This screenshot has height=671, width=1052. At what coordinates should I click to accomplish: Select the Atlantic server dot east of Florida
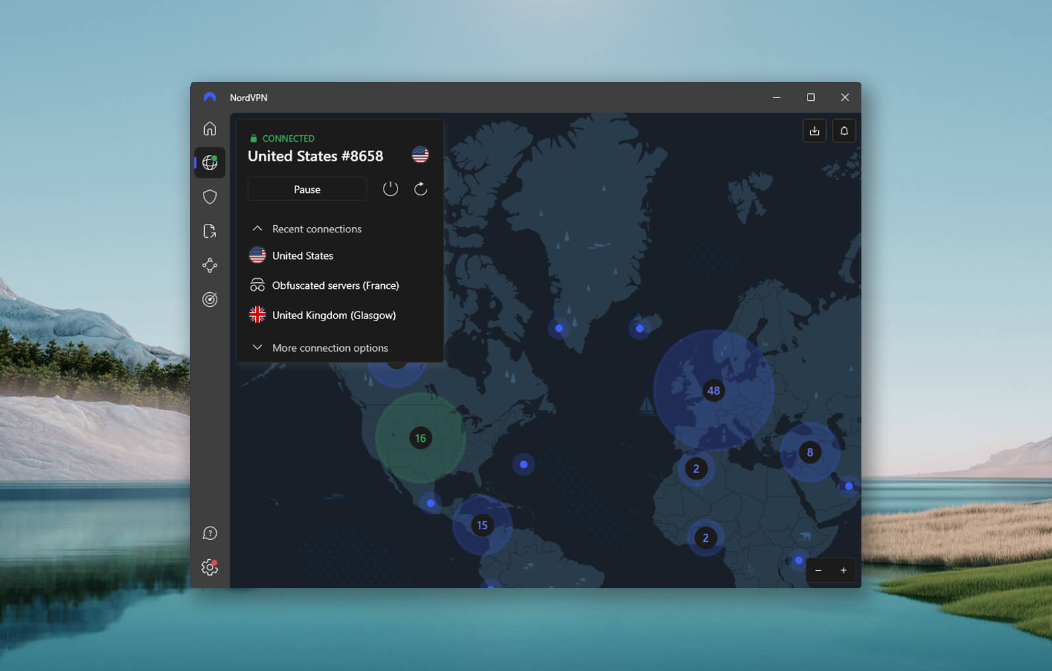point(523,464)
